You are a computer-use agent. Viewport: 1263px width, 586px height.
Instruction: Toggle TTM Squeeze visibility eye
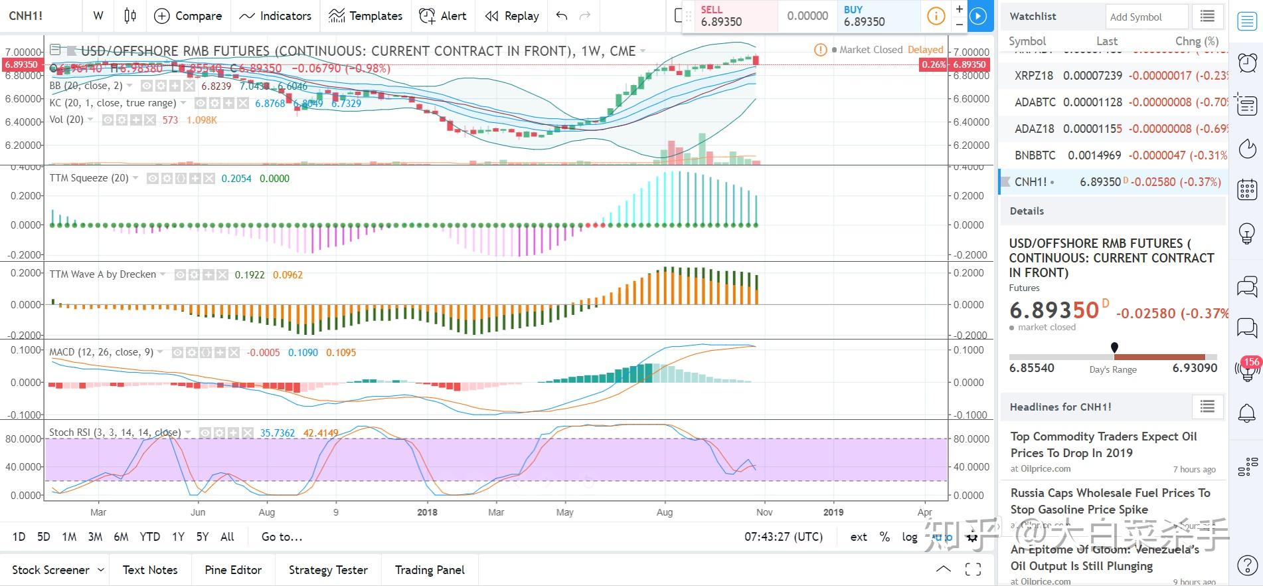(x=152, y=178)
